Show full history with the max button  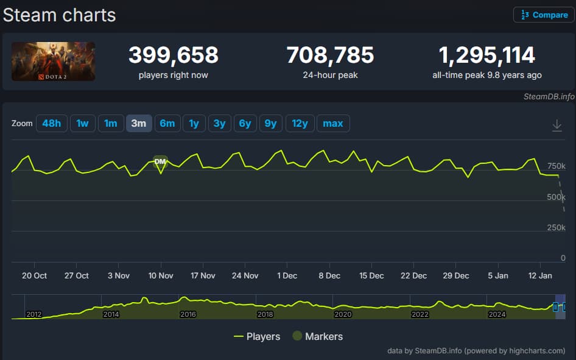tap(332, 123)
